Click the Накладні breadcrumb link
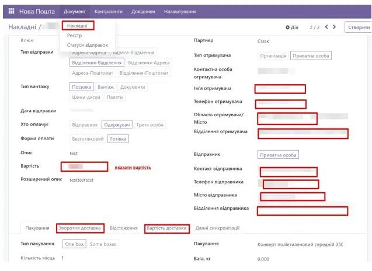Viewport: 372px width, 271px height. (x=23, y=27)
